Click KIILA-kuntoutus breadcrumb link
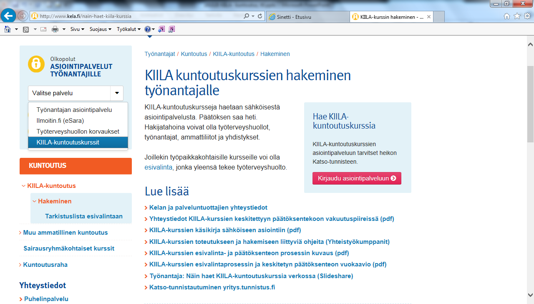The image size is (534, 304). pos(234,54)
